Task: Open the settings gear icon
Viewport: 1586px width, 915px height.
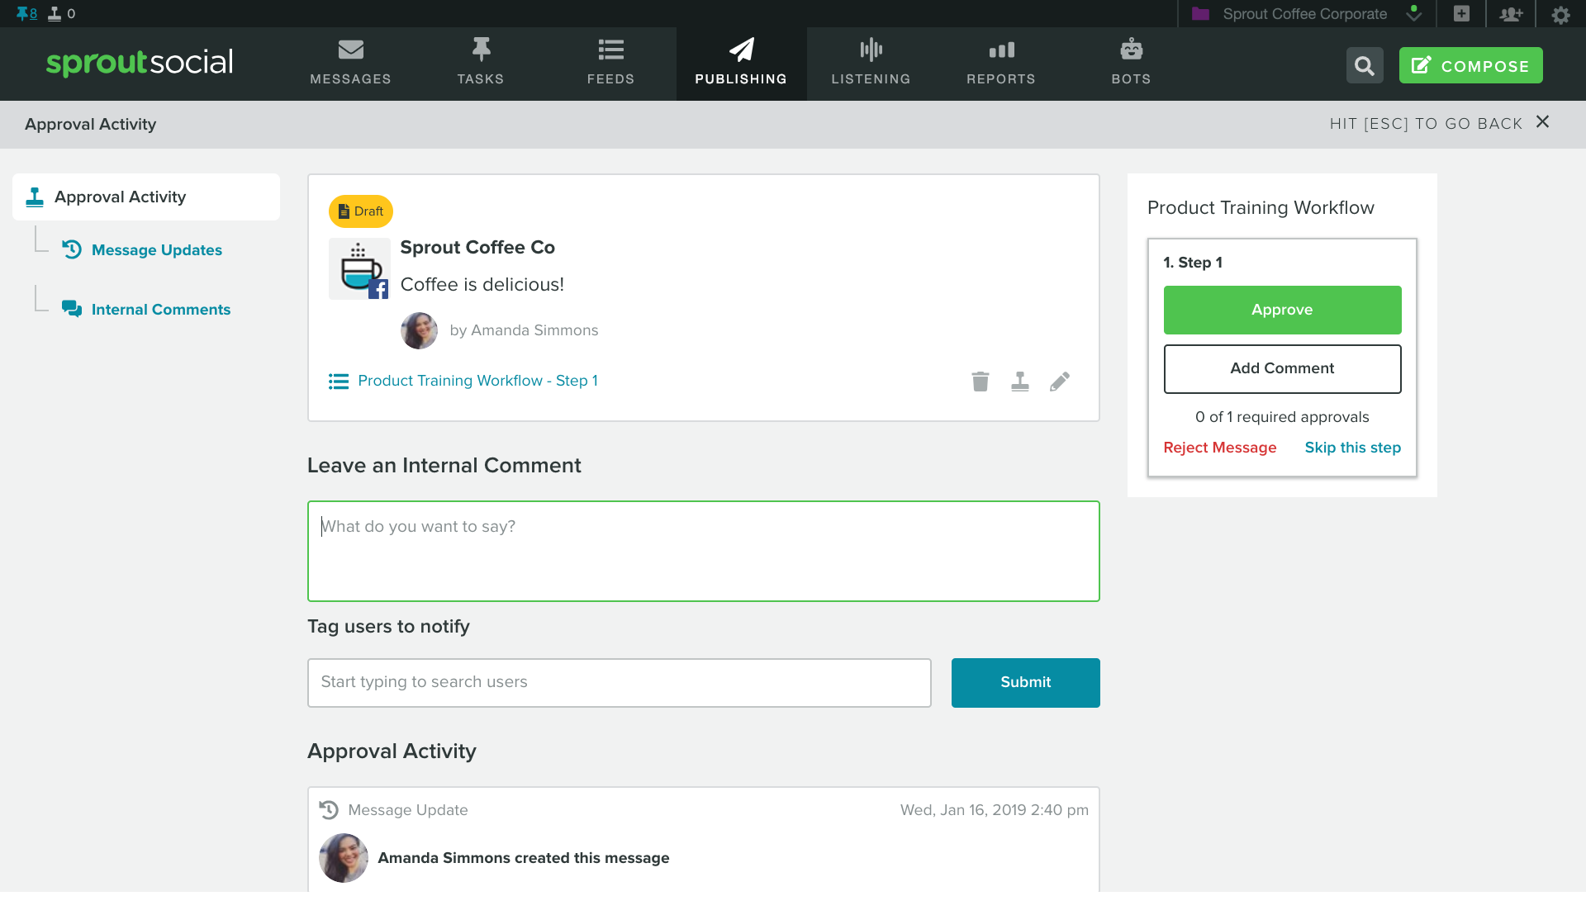Action: pos(1560,15)
